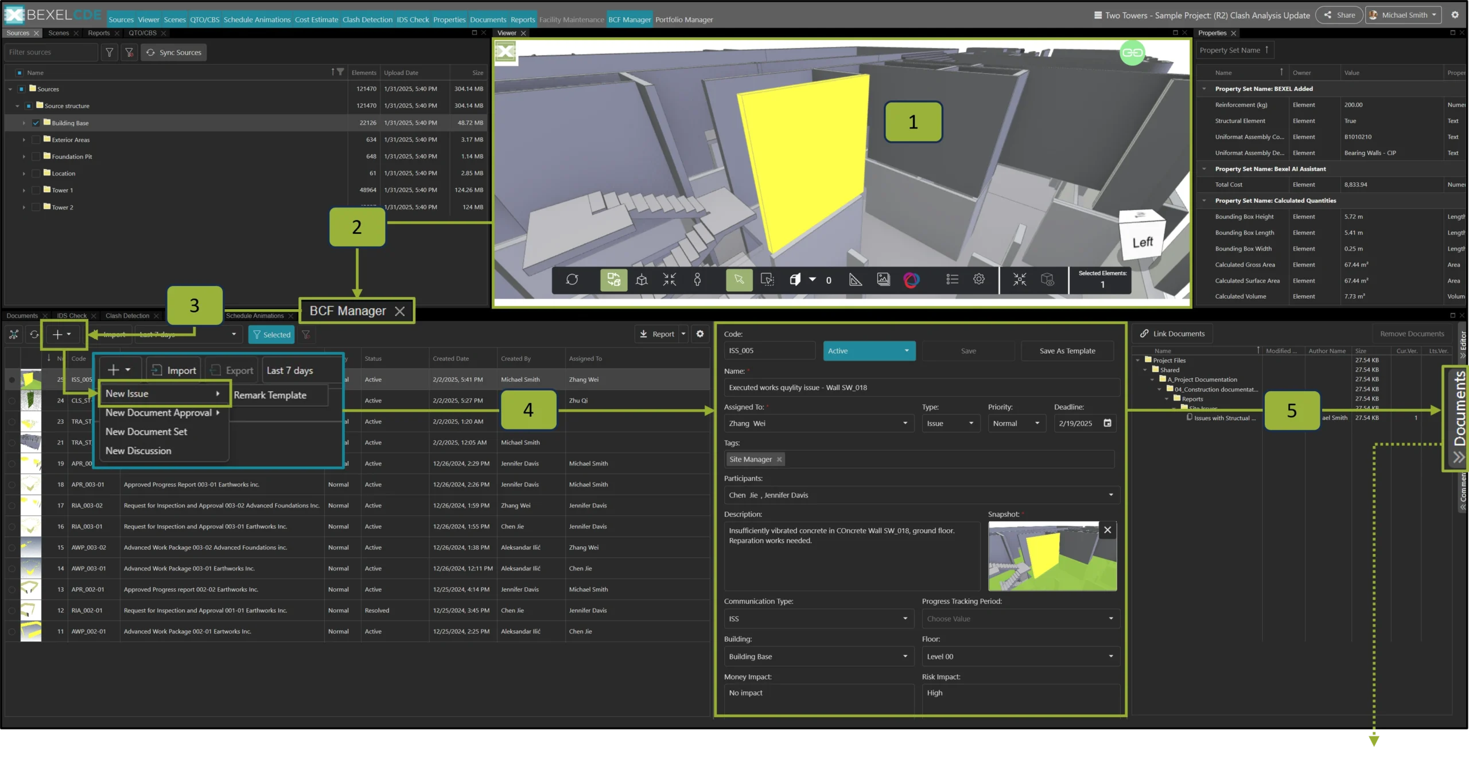Click the cube-with-eye isolate visibility icon

pyautogui.click(x=1047, y=279)
